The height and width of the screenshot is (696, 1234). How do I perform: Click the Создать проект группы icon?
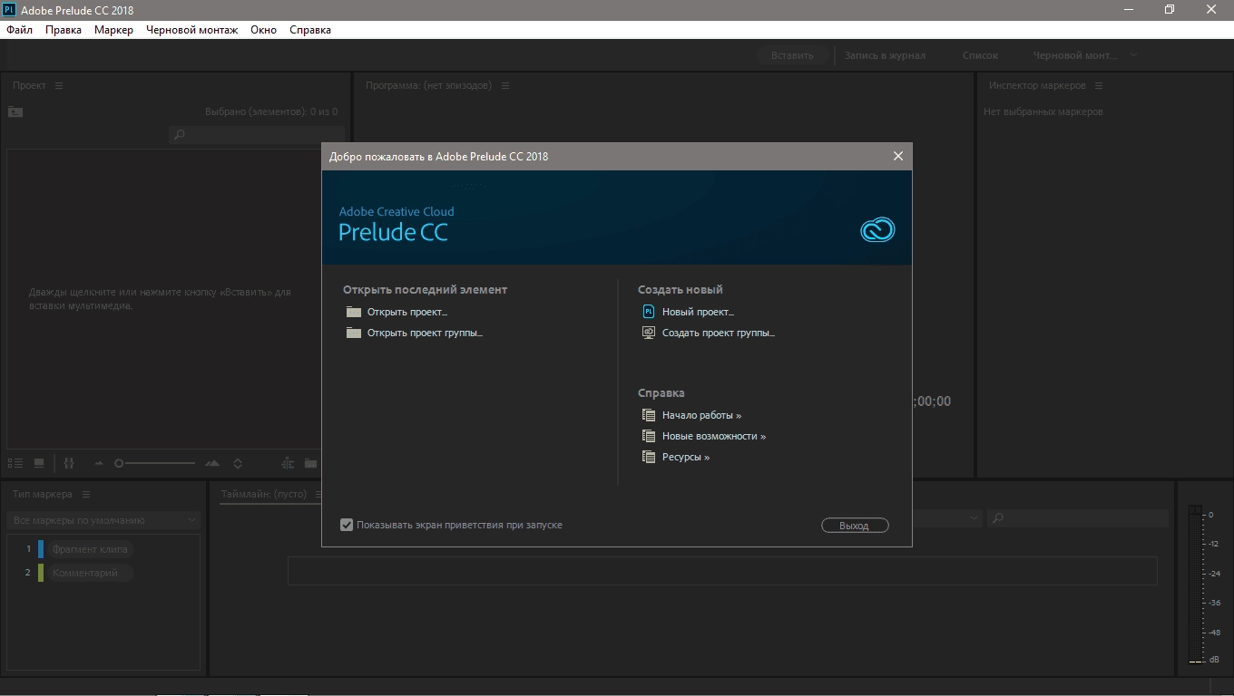648,333
